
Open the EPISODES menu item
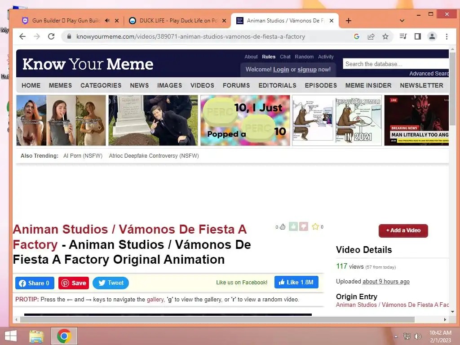(321, 85)
